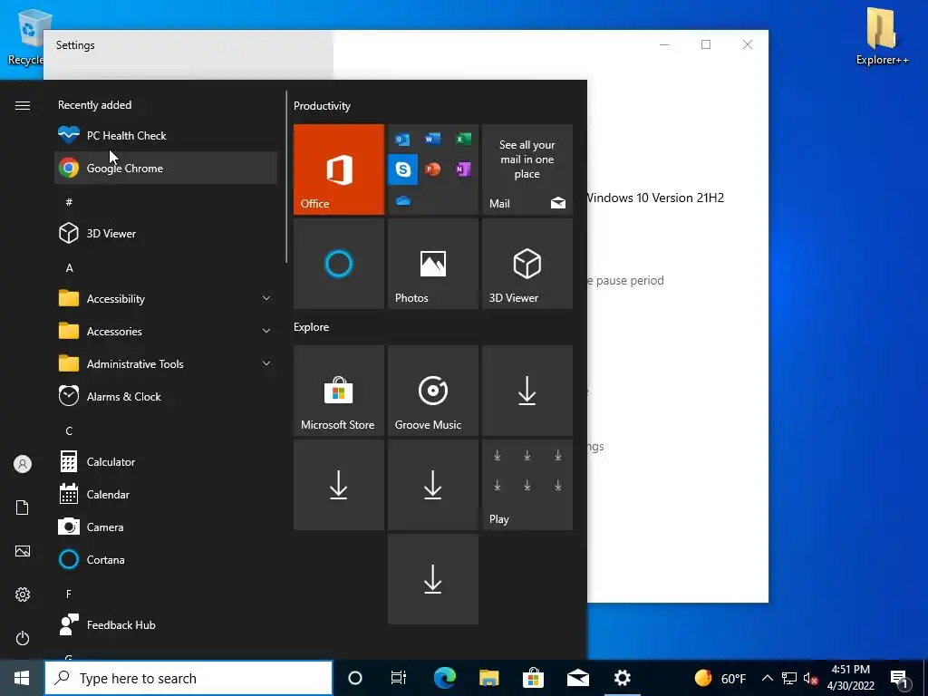The image size is (928, 696).
Task: Click the Office tile
Action: tap(339, 169)
